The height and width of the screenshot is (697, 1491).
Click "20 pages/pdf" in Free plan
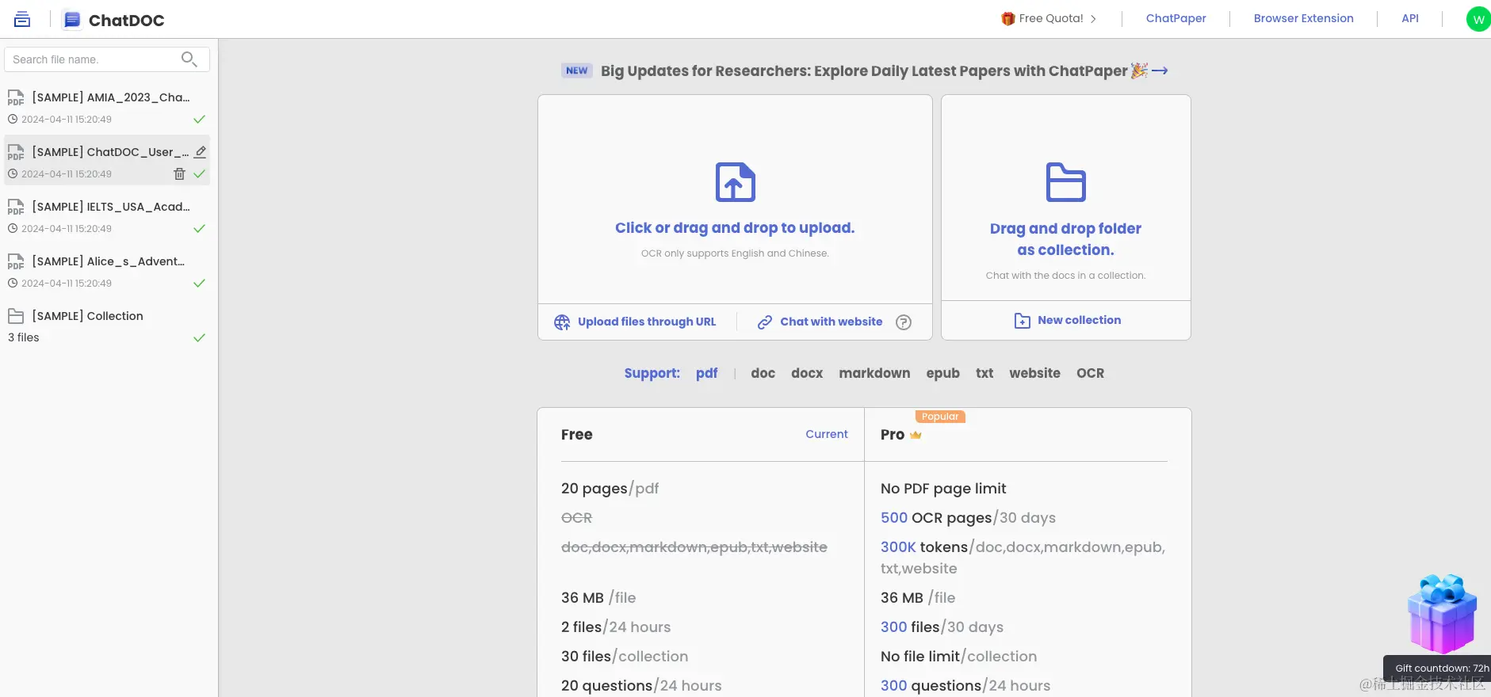[610, 489]
